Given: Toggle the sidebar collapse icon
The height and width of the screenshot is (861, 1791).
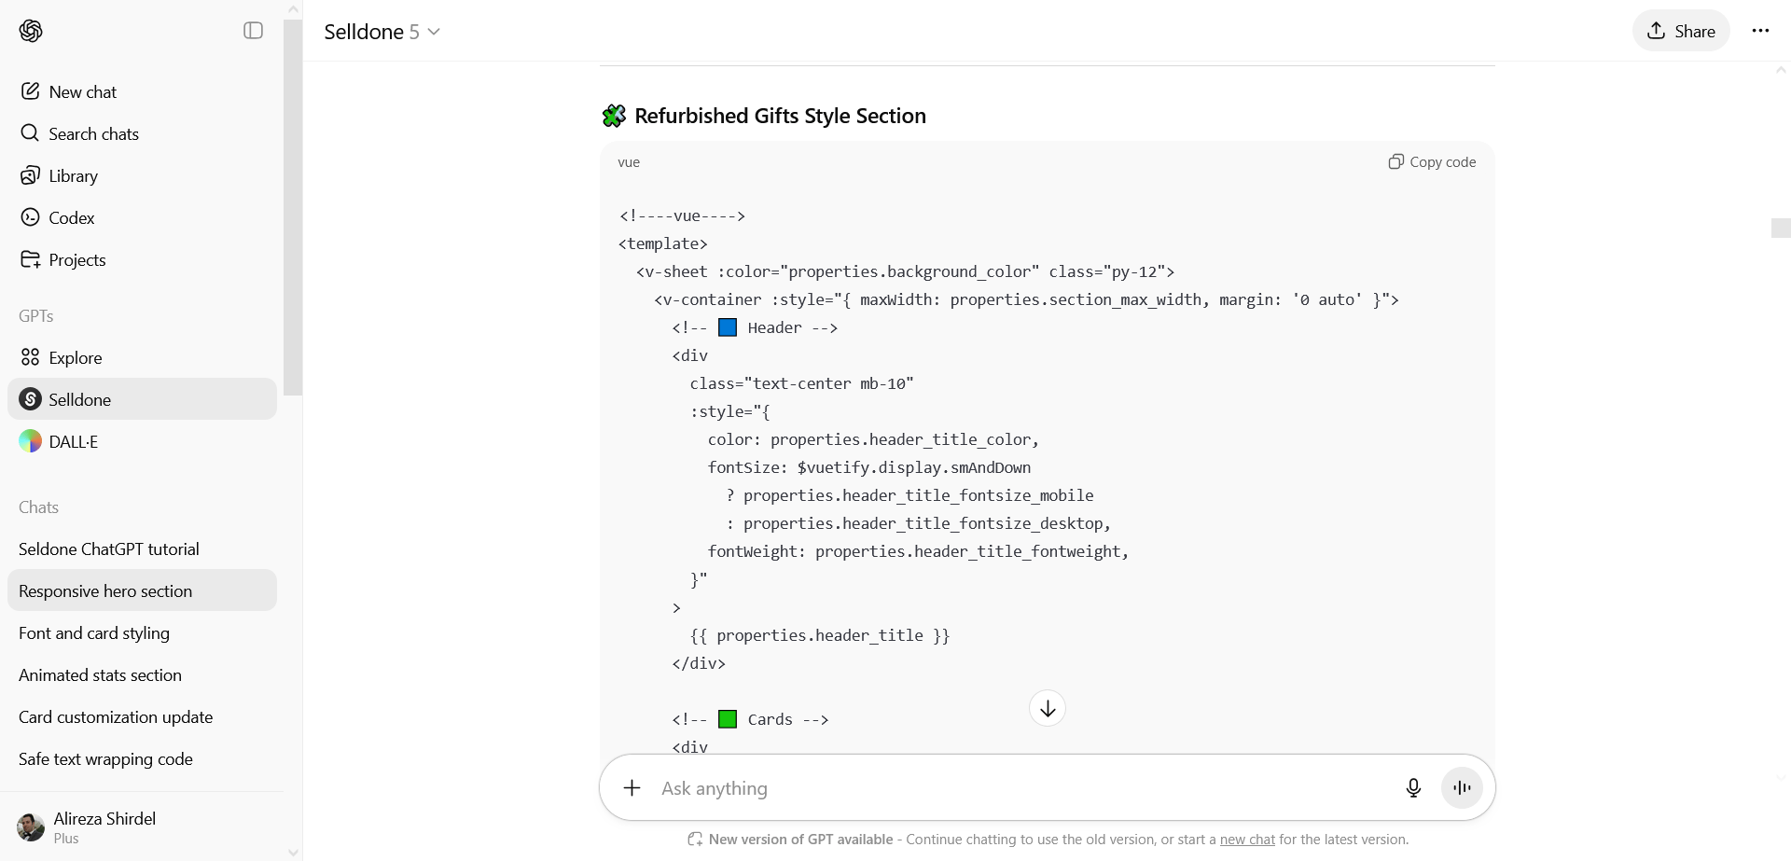Looking at the screenshot, I should coord(253,31).
